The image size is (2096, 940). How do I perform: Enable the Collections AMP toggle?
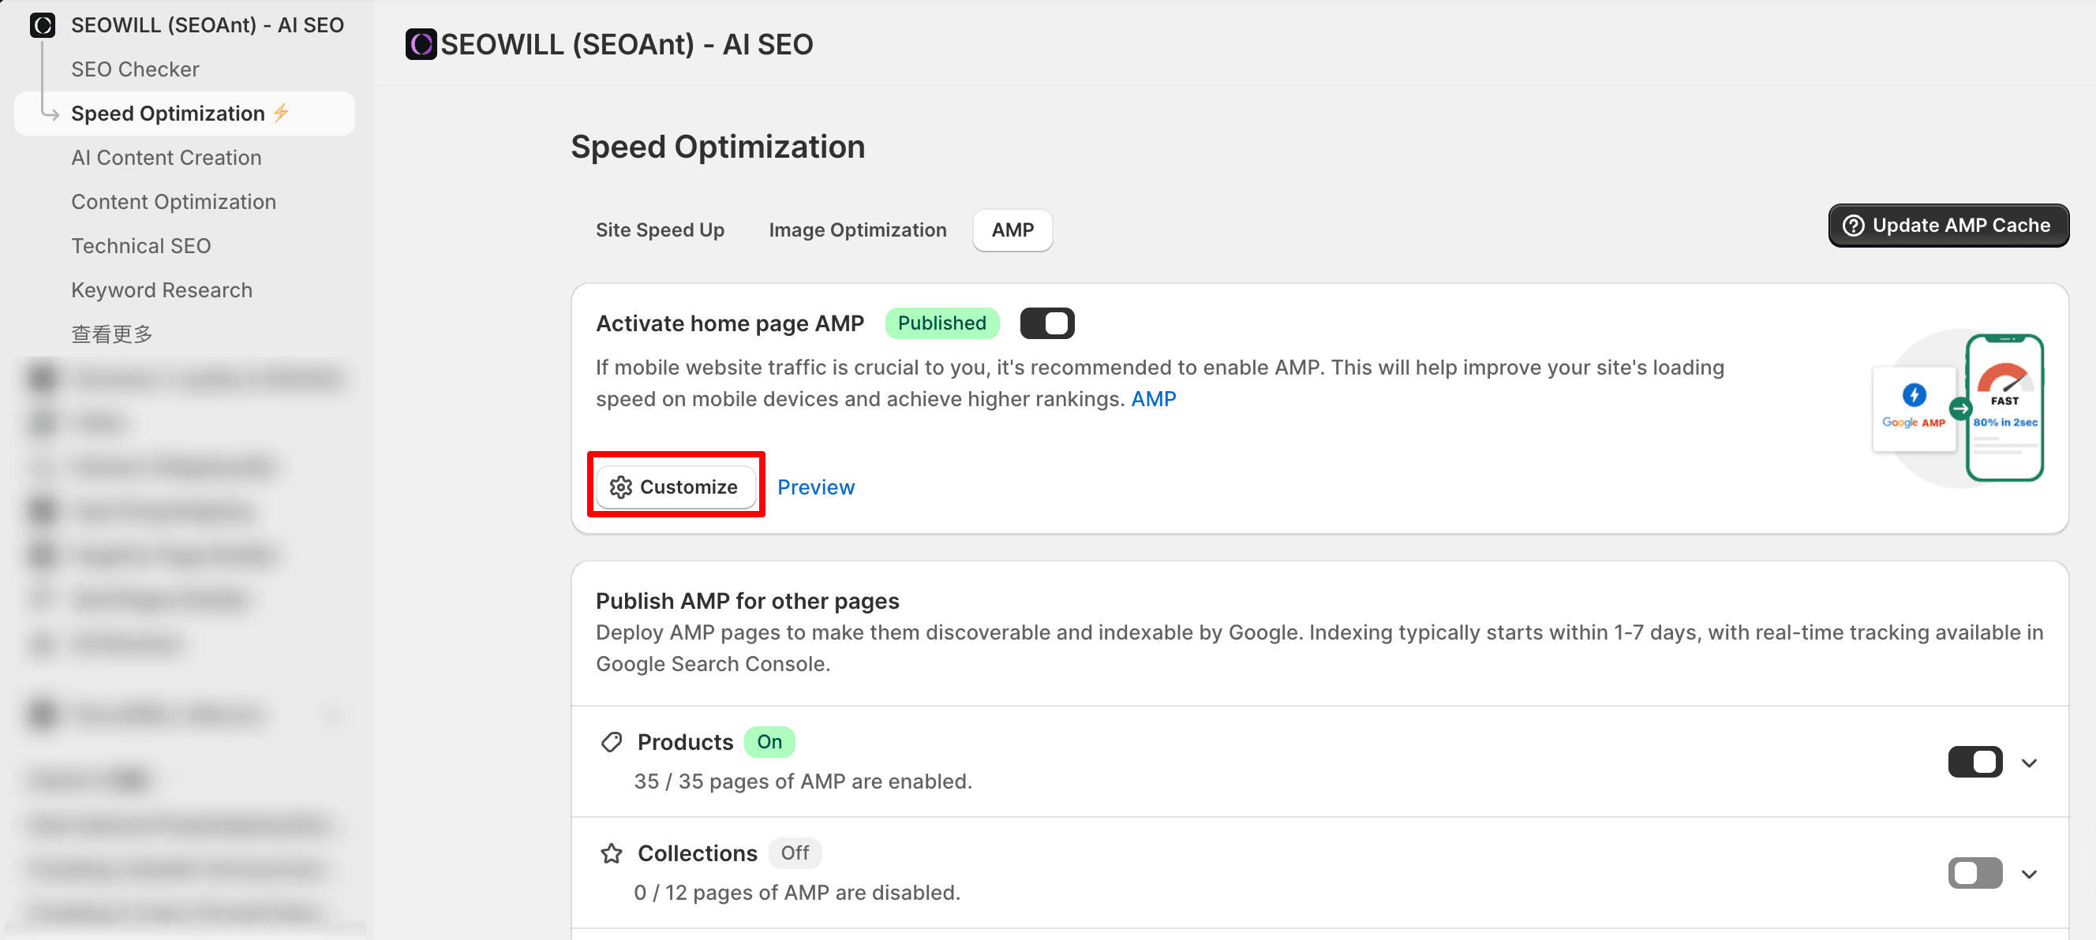pos(1974,873)
